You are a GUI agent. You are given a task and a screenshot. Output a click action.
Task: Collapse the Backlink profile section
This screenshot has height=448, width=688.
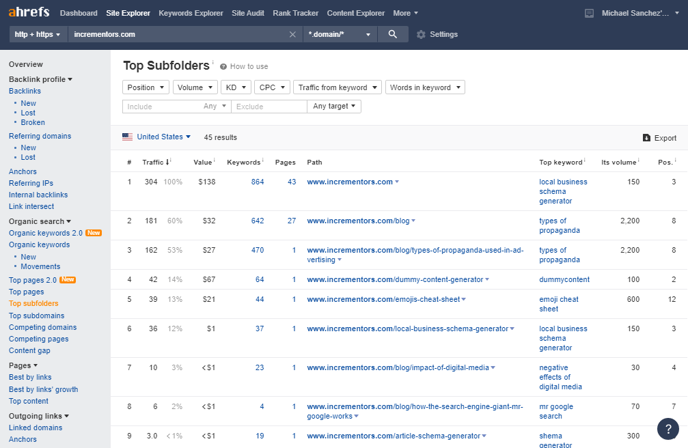coord(41,79)
